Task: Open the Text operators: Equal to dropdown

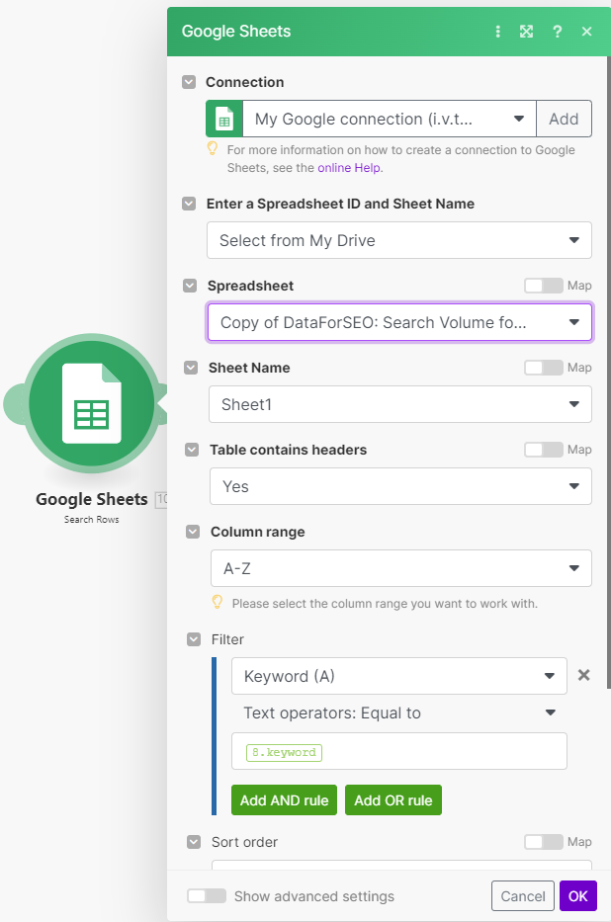Action: (399, 712)
